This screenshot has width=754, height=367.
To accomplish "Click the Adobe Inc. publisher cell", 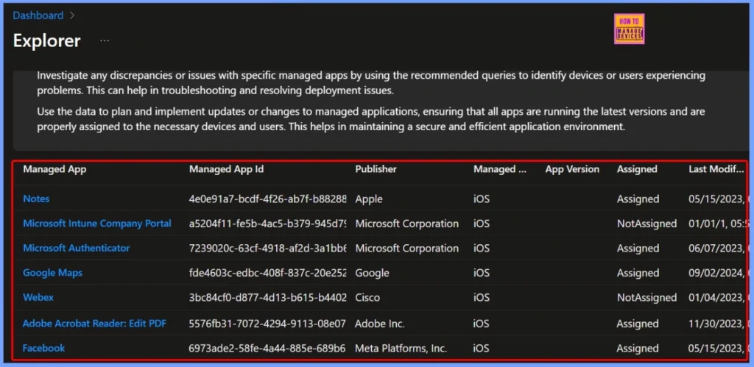I will (x=380, y=324).
